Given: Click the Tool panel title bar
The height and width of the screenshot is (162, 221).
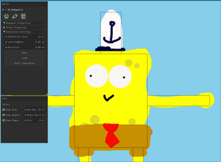Looking at the screenshot, I should tap(24, 99).
